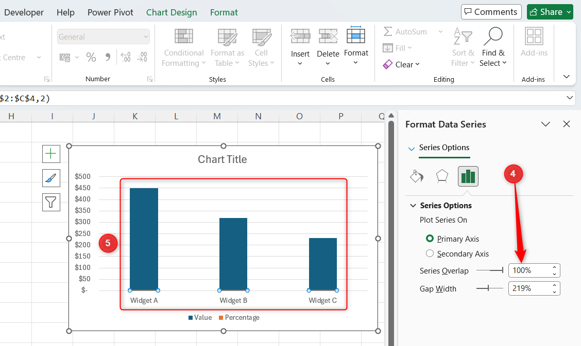Click the Series Overlap slider
The image size is (581, 346).
pos(490,270)
